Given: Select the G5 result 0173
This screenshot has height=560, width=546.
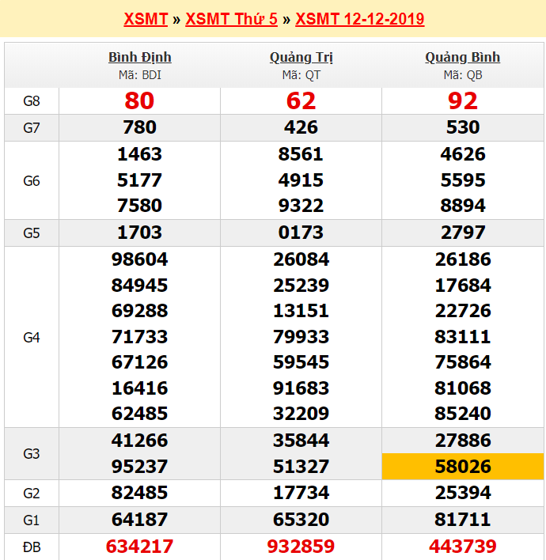Looking at the screenshot, I should (x=301, y=233).
